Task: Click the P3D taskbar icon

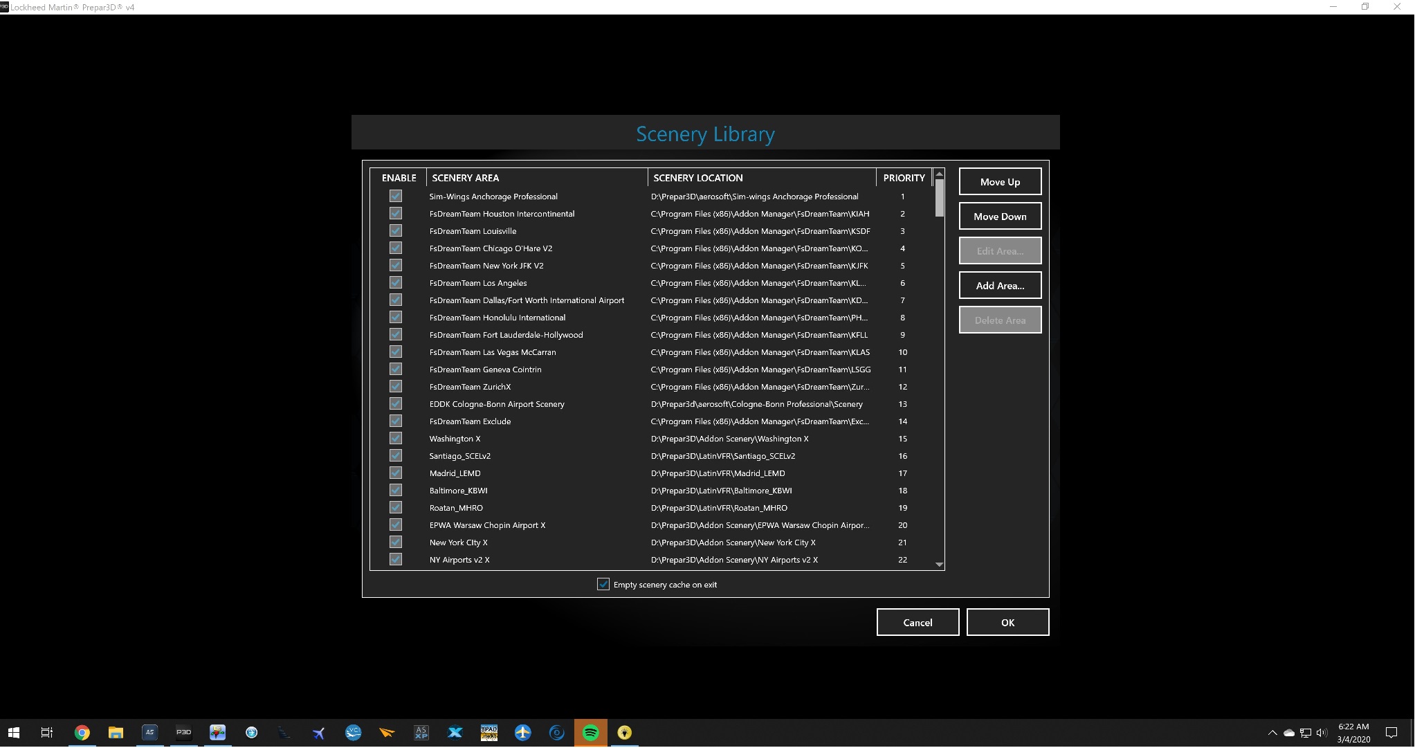Action: (183, 733)
